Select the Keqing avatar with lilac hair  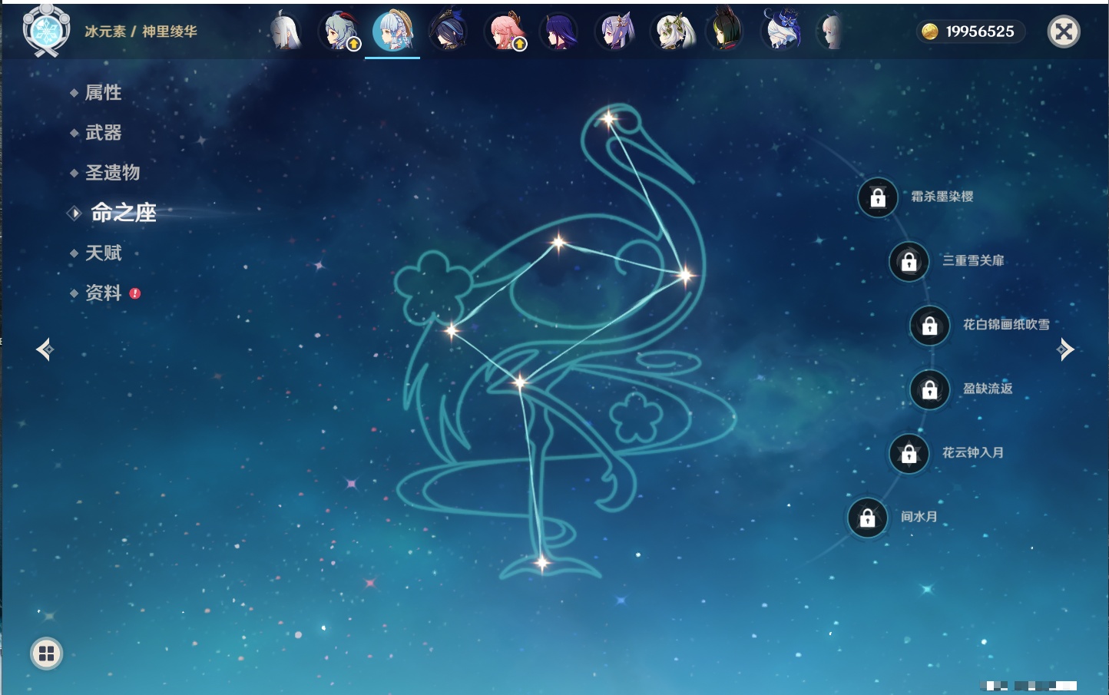point(616,31)
